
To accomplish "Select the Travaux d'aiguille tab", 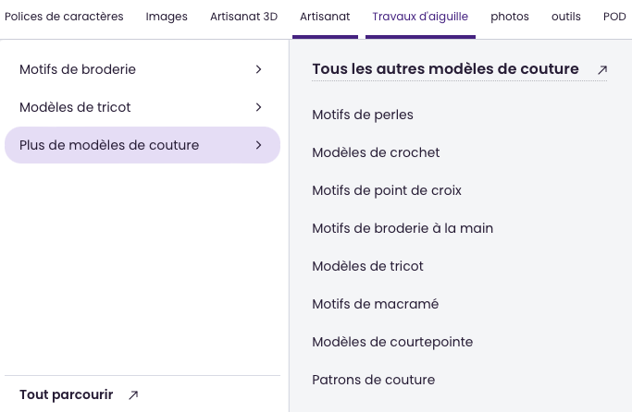I will point(420,17).
